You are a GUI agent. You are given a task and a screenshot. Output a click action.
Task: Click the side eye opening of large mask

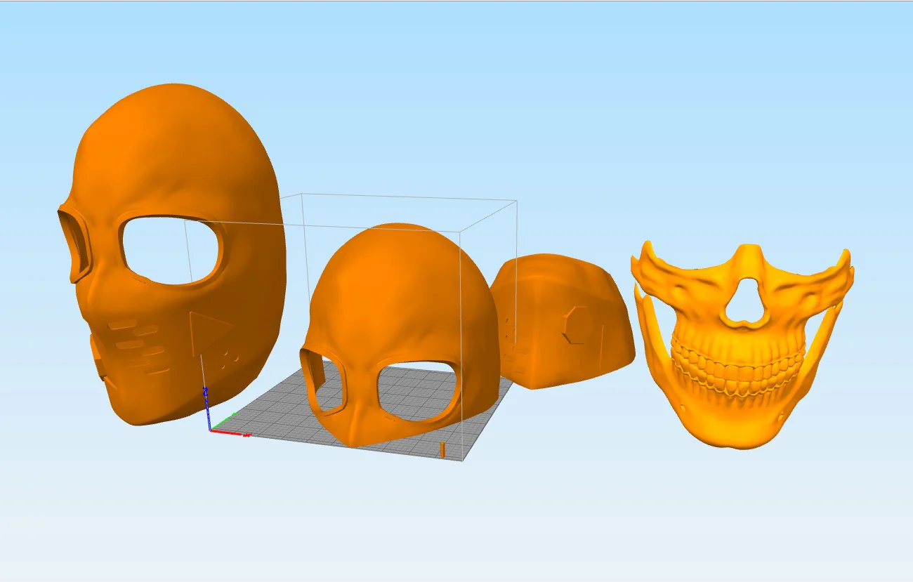click(x=74, y=245)
